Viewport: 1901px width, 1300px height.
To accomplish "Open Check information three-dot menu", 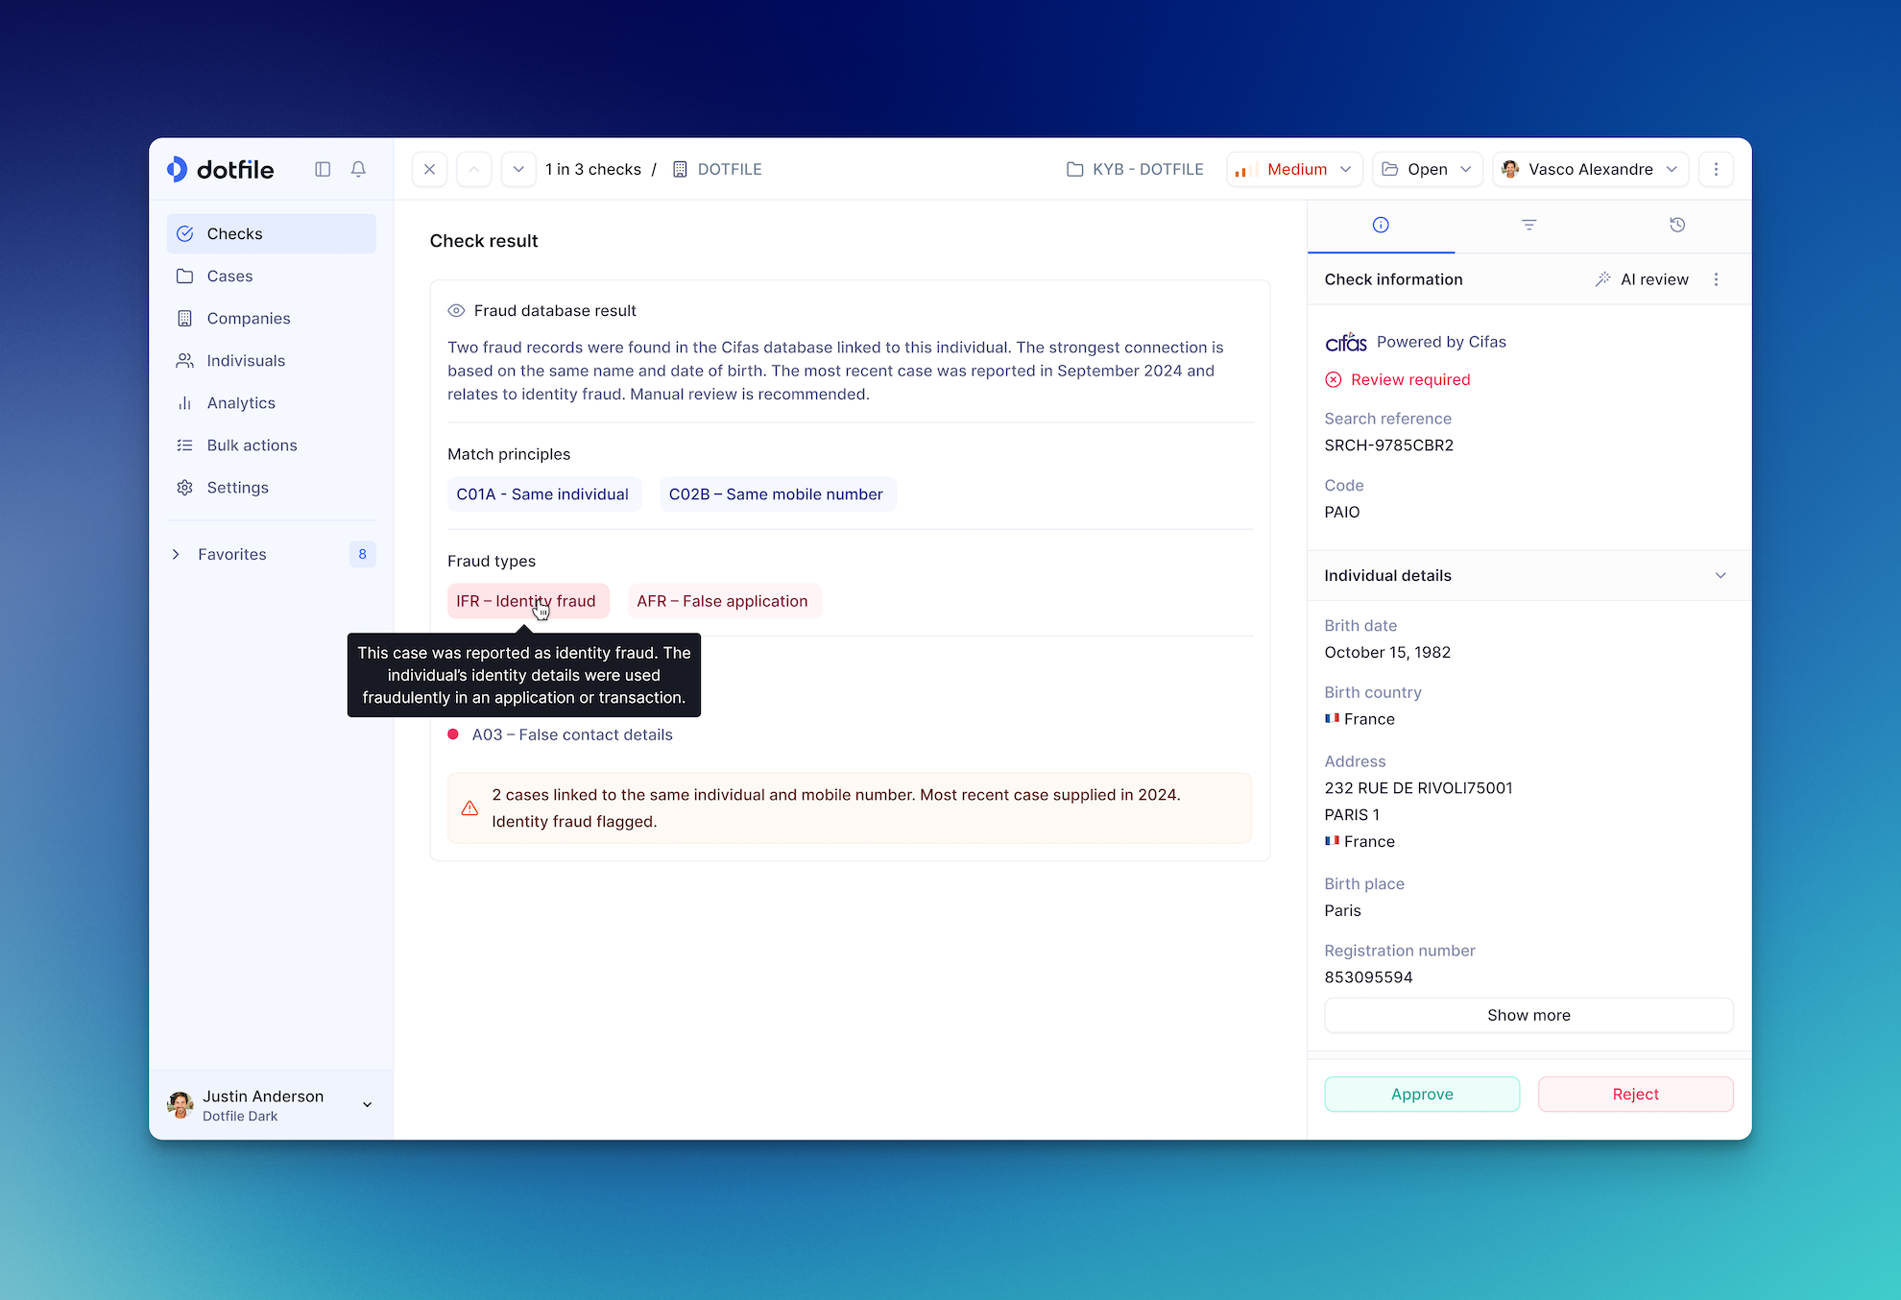I will pos(1716,279).
